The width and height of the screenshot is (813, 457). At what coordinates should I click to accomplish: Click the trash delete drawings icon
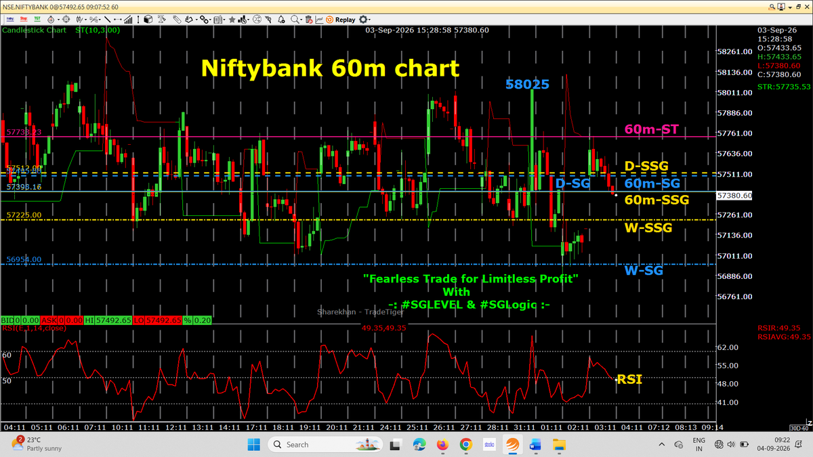coord(308,20)
